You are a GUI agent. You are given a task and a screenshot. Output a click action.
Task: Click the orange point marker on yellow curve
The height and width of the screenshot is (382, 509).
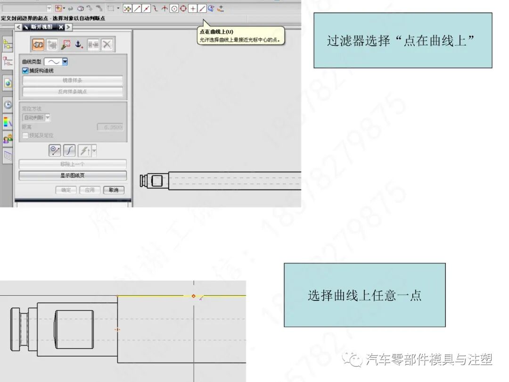[x=194, y=296]
